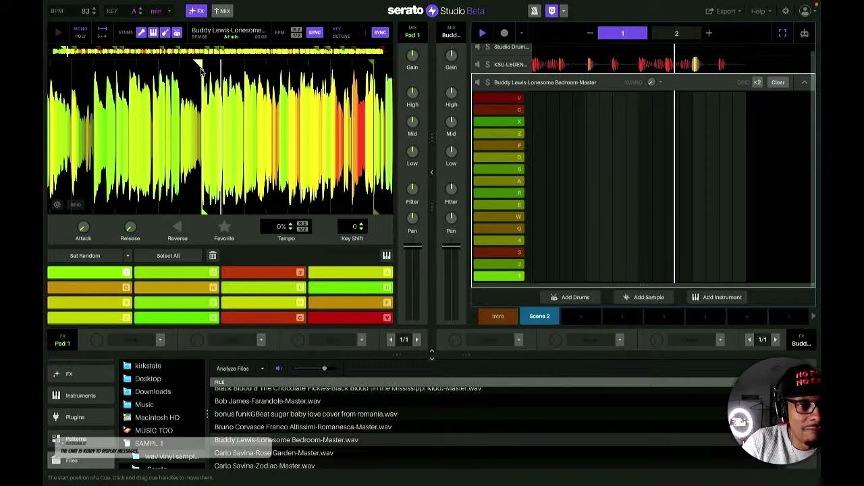Click the Reverse arrow icon
Screen dimensions: 864x486
(x=178, y=227)
